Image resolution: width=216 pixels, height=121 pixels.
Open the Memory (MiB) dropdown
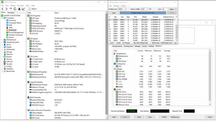[x=147, y=9]
